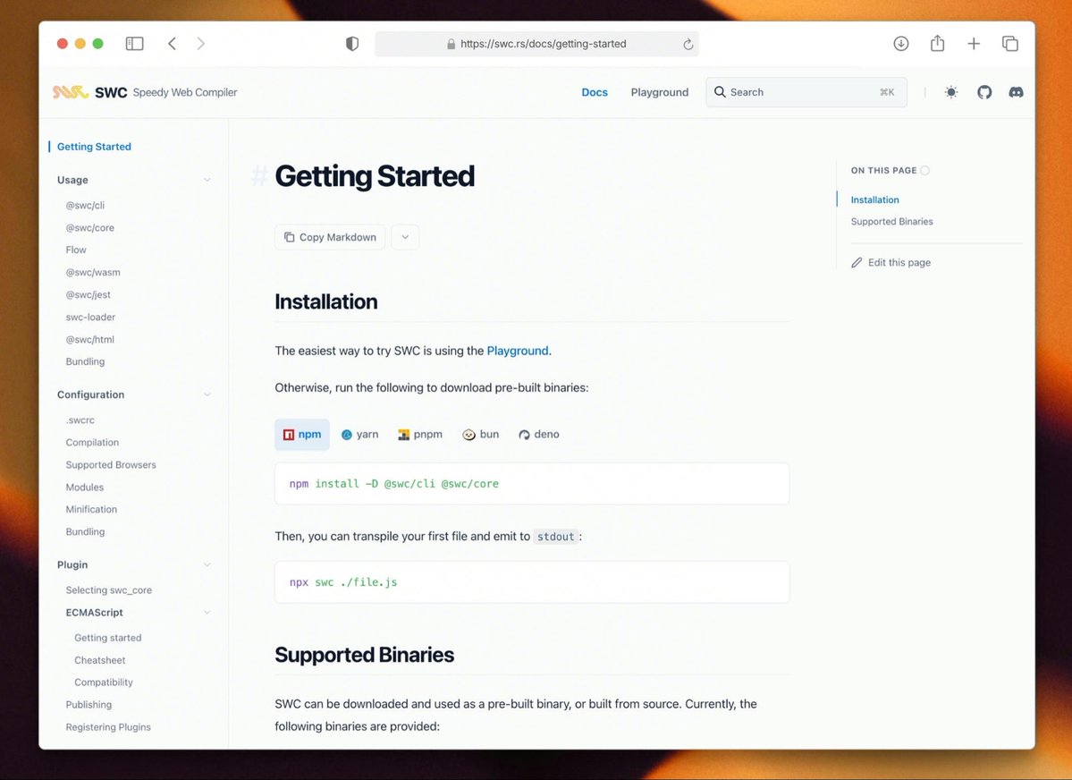Click the Supported Binaries section heading
1072x780 pixels.
click(365, 655)
